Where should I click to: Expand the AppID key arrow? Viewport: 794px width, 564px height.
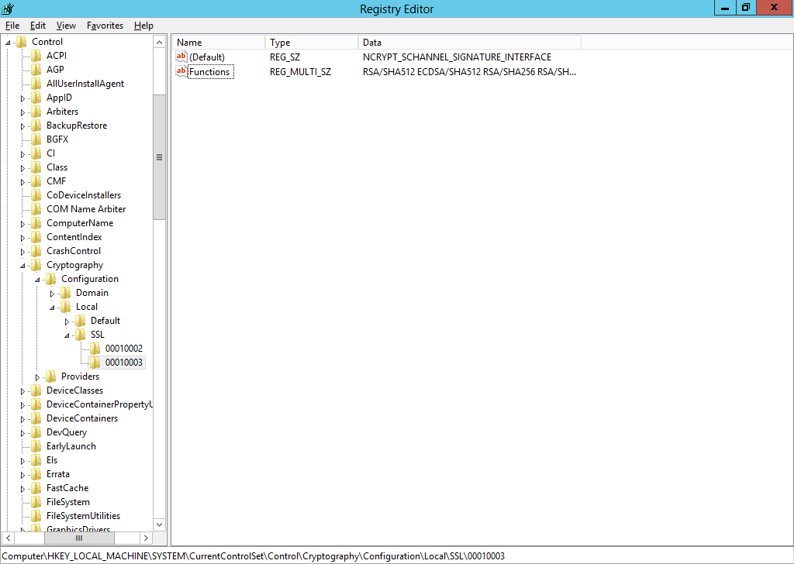22,98
